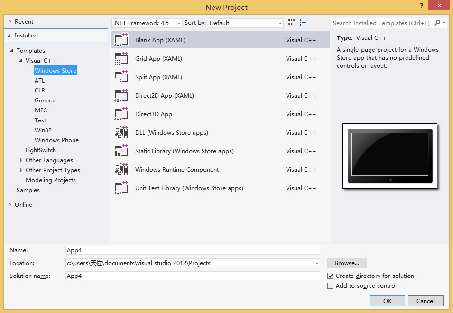Screen dimensions: 453x313
Task: Click the Direct2D App (XAML) template icon
Action: (x=121, y=95)
